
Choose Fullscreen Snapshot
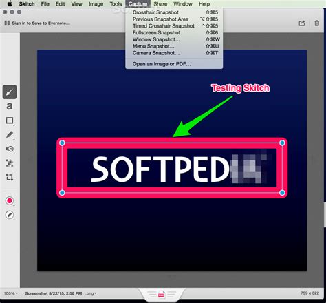[x=174, y=32]
